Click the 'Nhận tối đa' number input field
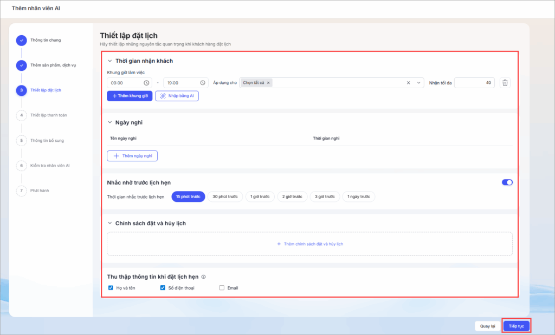Viewport: 555px width, 335px height. (474, 83)
